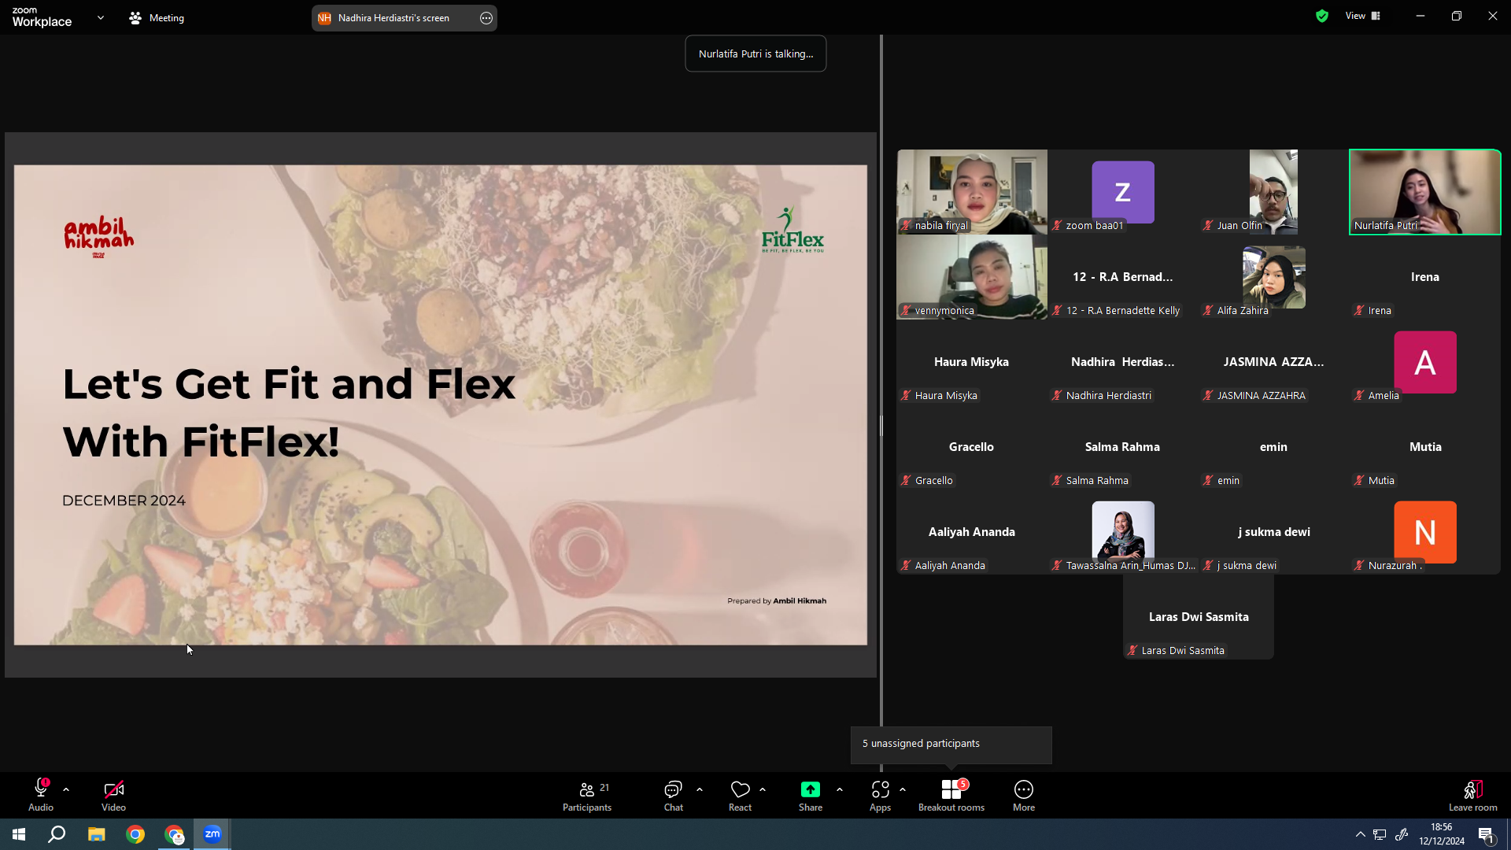Select the Salma Rahma tile

pos(1123,447)
